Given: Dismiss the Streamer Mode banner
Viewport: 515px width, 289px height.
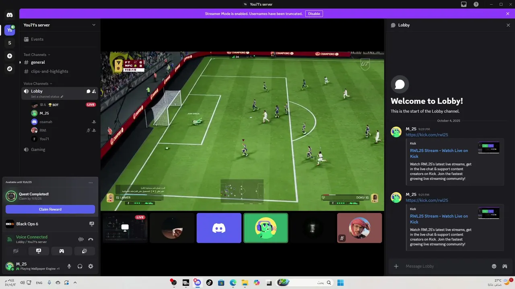Looking at the screenshot, I should [x=508, y=14].
